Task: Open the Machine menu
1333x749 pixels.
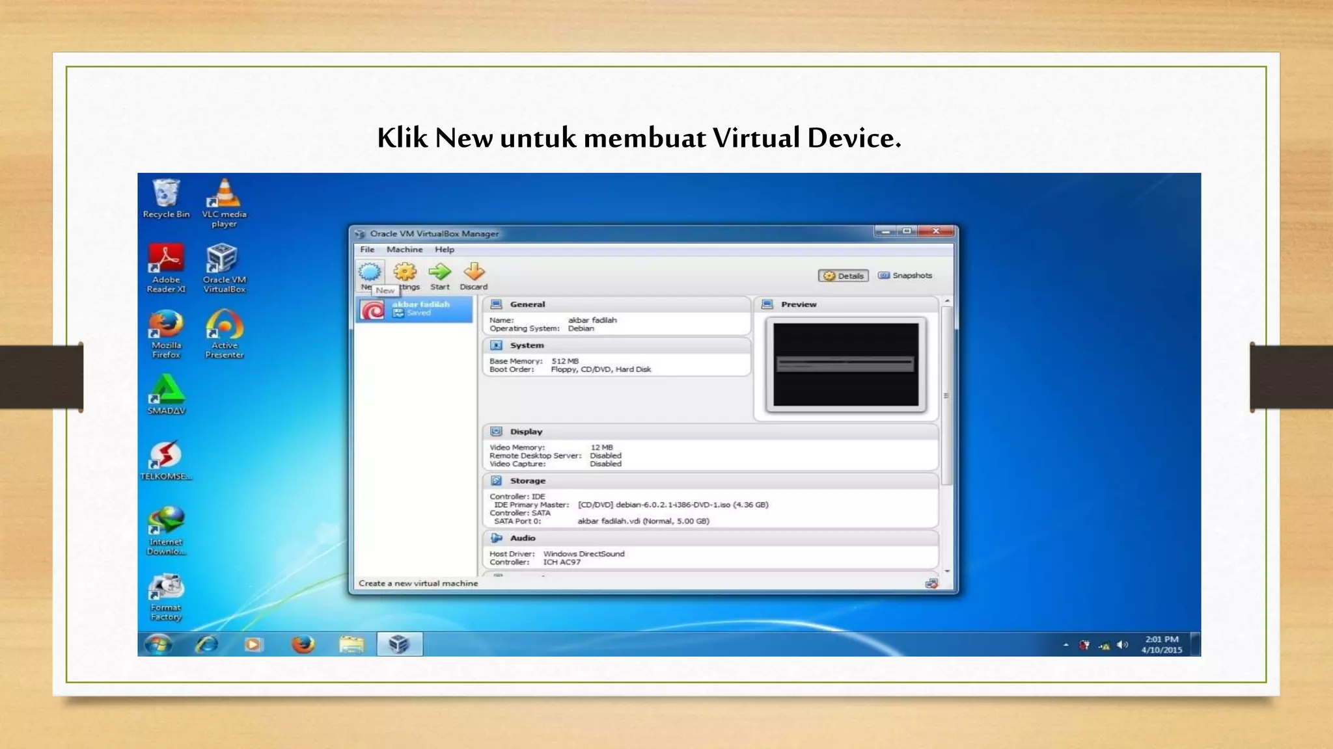Action: click(404, 250)
